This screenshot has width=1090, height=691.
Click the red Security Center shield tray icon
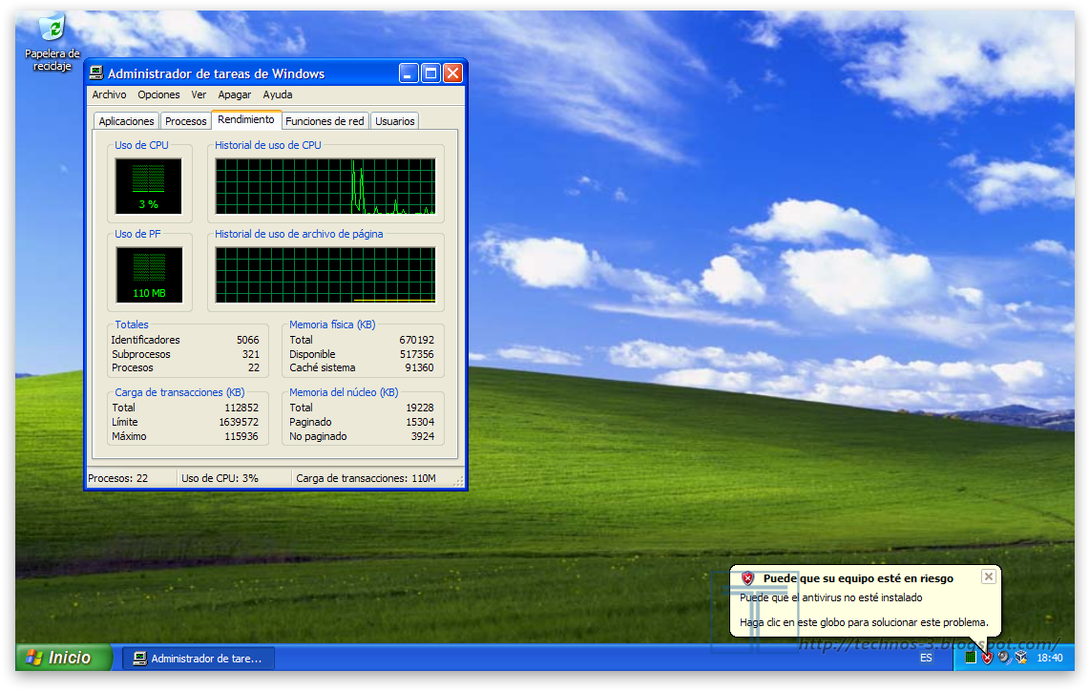[x=987, y=658]
